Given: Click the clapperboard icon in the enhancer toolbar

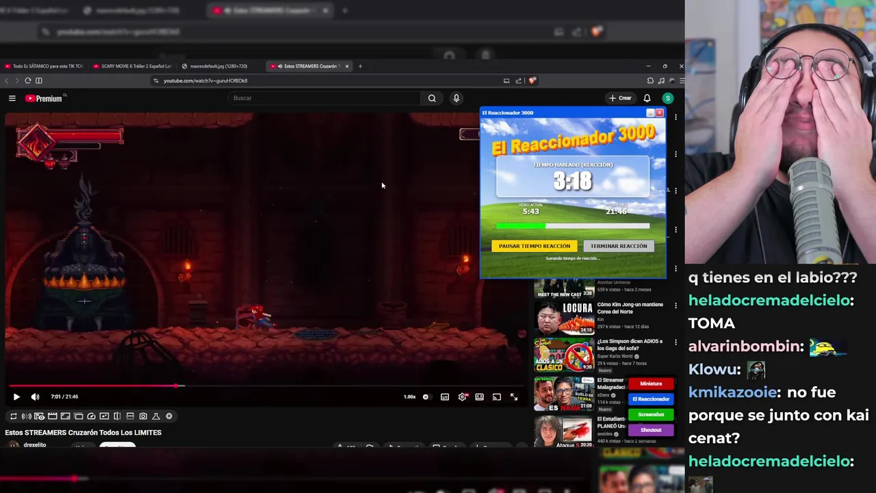Looking at the screenshot, I should 52,416.
